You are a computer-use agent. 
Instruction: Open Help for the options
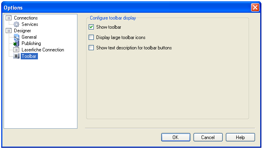point(240,137)
